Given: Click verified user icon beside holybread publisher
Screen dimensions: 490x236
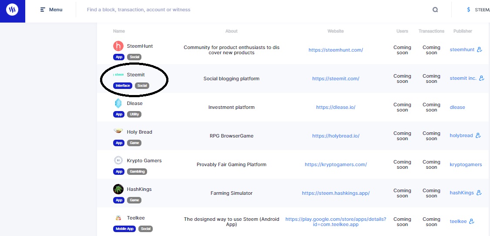Looking at the screenshot, I should click(x=478, y=135).
